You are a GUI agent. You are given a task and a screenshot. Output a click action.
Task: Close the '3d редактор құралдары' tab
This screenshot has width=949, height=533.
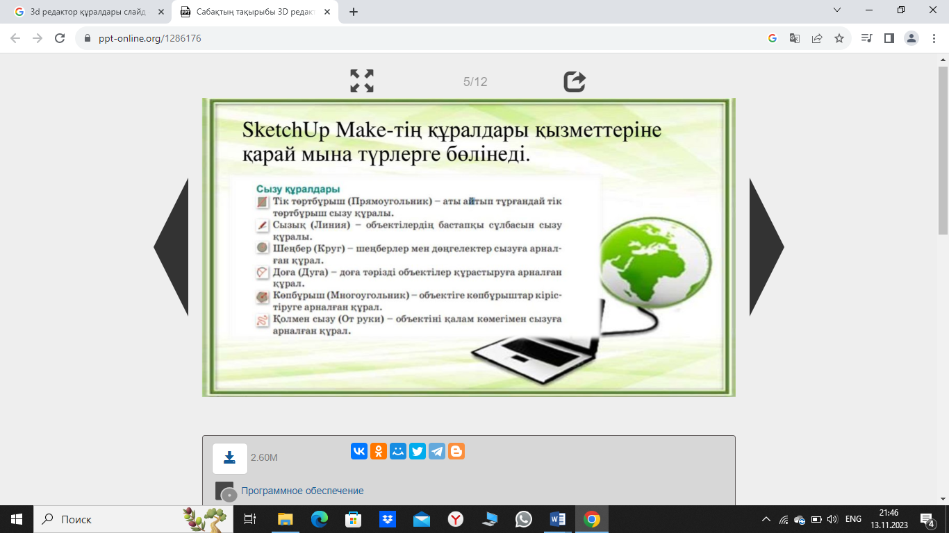point(161,12)
